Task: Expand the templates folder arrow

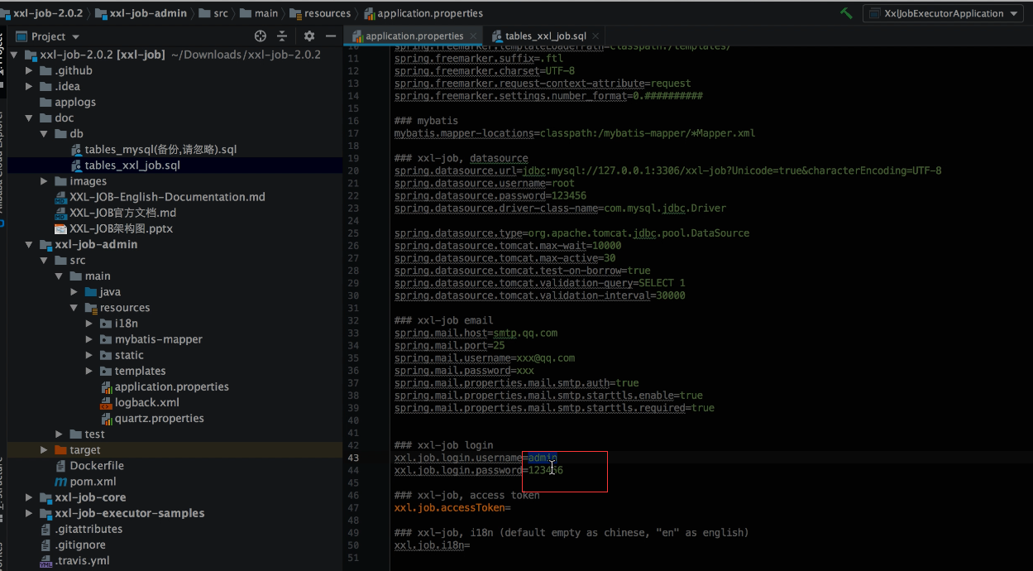Action: point(89,370)
